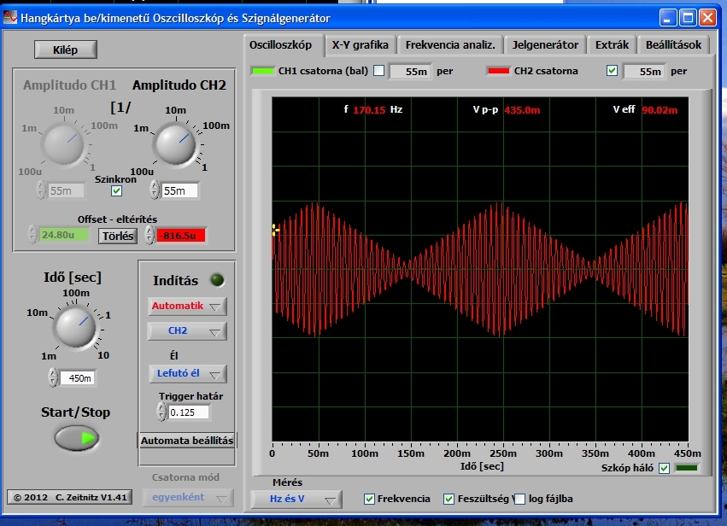Viewport: 727px width, 526px height.
Task: Click the stepper arrows beside CH2 amplitude 55m
Action: (x=155, y=190)
